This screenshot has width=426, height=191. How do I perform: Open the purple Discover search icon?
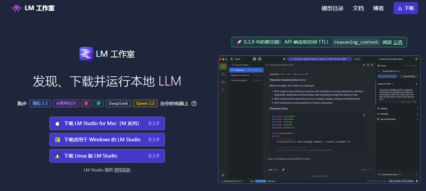click(x=223, y=90)
